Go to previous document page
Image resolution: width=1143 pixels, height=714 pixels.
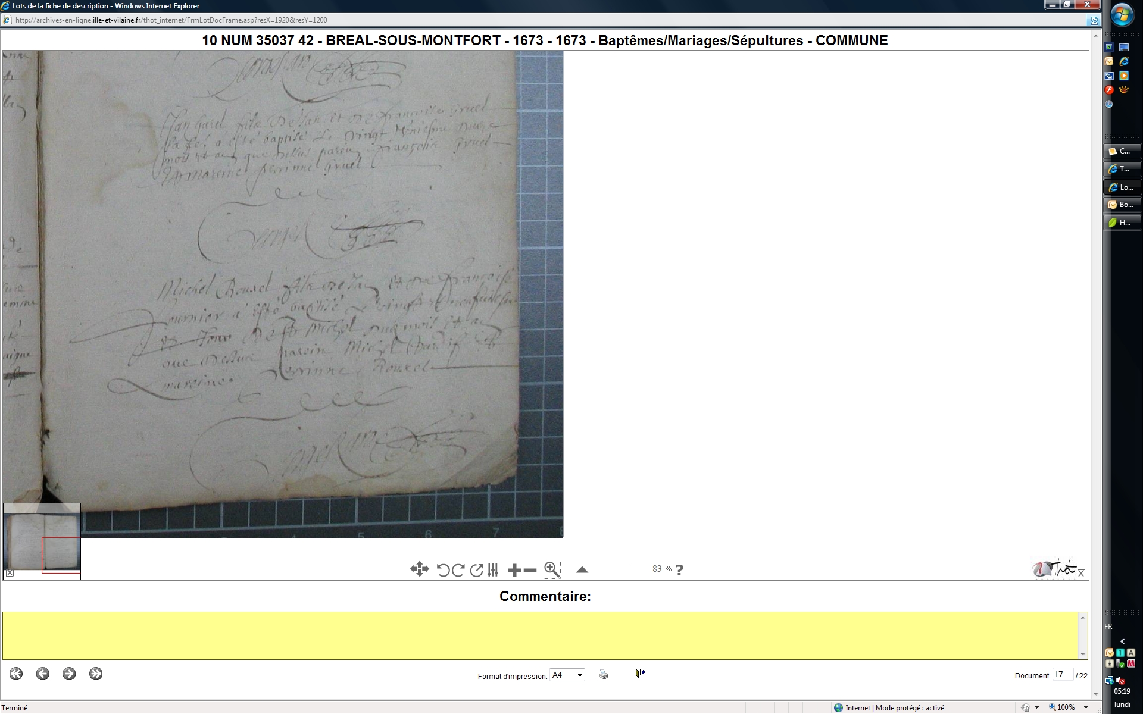coord(43,674)
